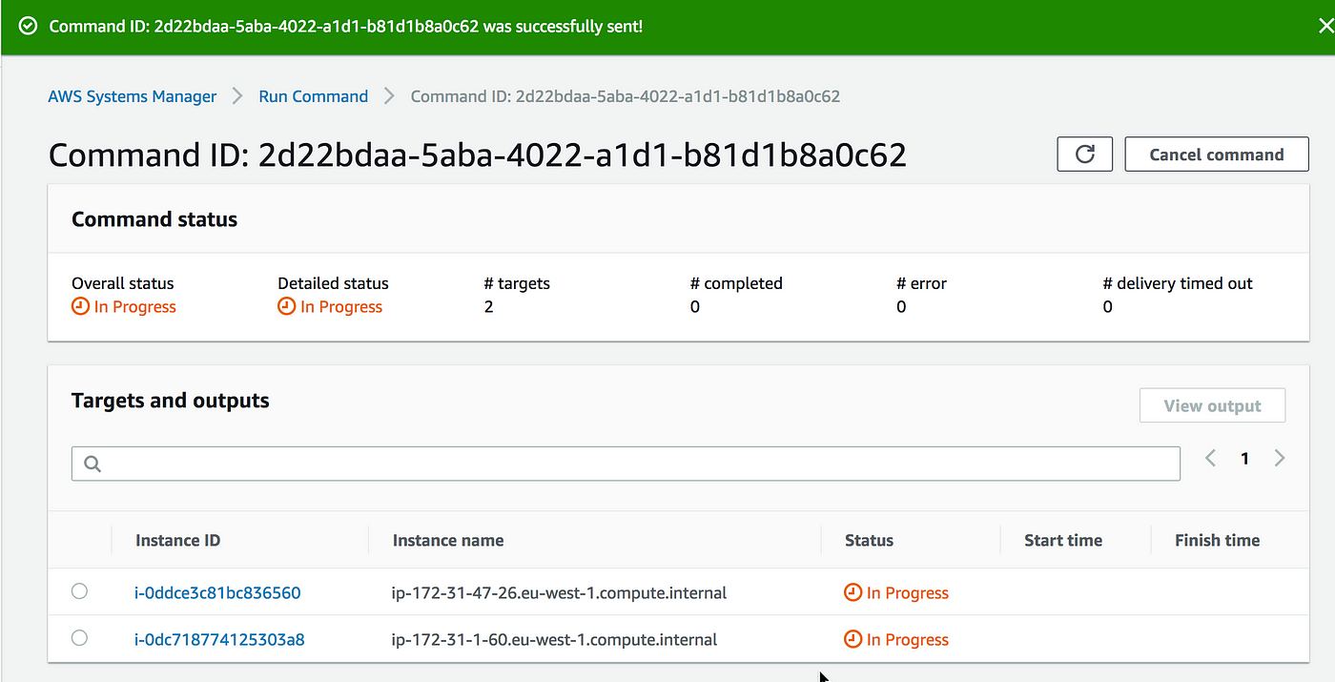Sort by Status column header

point(869,541)
